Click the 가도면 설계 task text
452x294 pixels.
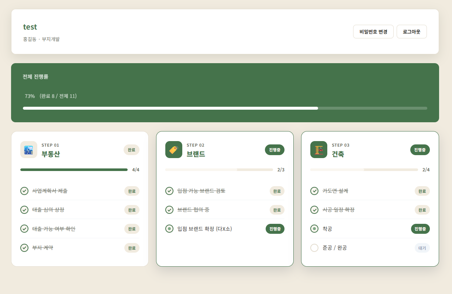pyautogui.click(x=335, y=191)
